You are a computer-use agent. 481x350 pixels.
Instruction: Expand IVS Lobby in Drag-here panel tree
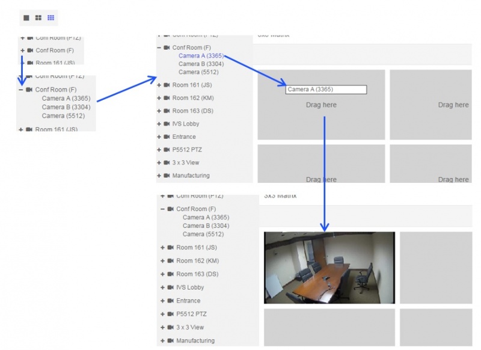click(x=159, y=124)
